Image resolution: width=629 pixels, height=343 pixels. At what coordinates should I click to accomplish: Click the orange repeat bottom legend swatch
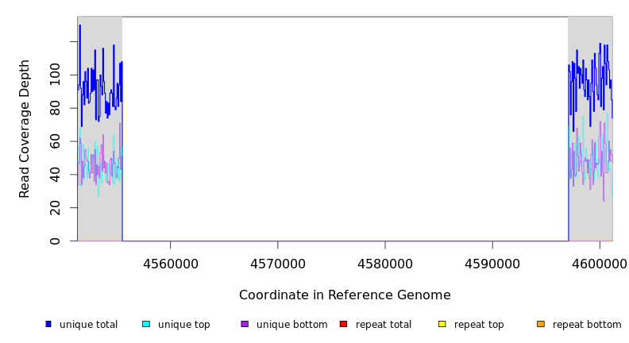pos(541,324)
